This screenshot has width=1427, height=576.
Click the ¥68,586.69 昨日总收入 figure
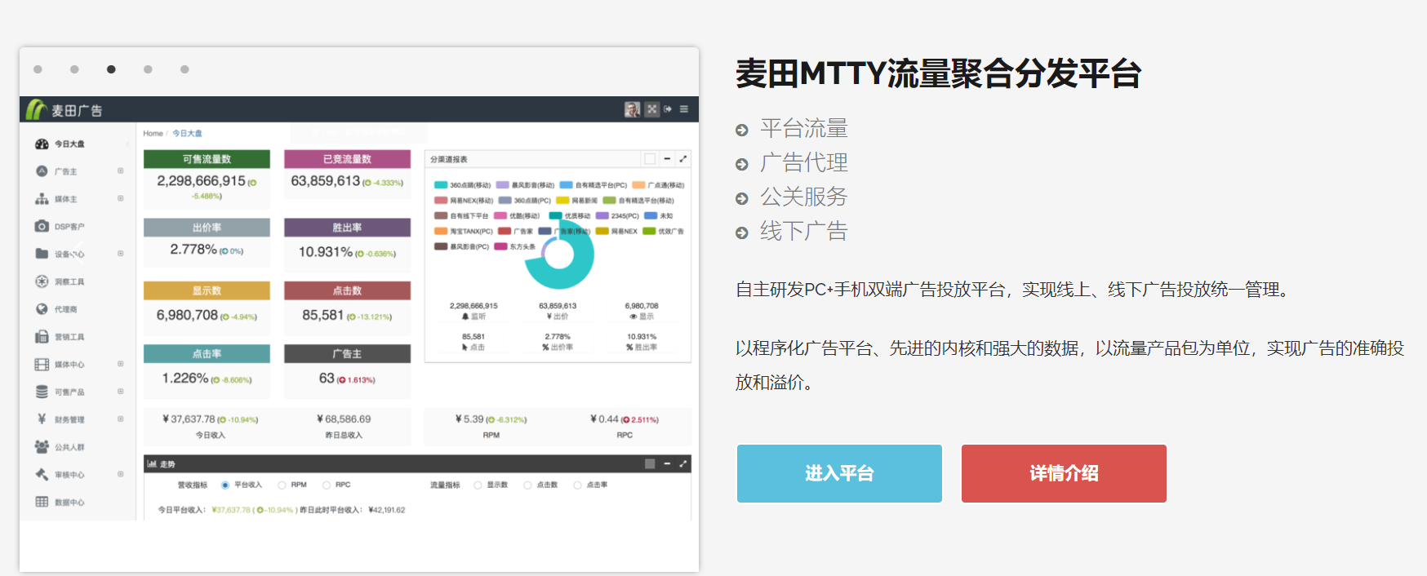point(344,419)
